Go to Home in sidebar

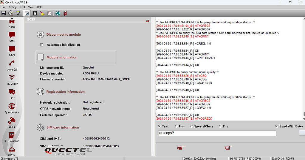pyautogui.click(x=12, y=24)
